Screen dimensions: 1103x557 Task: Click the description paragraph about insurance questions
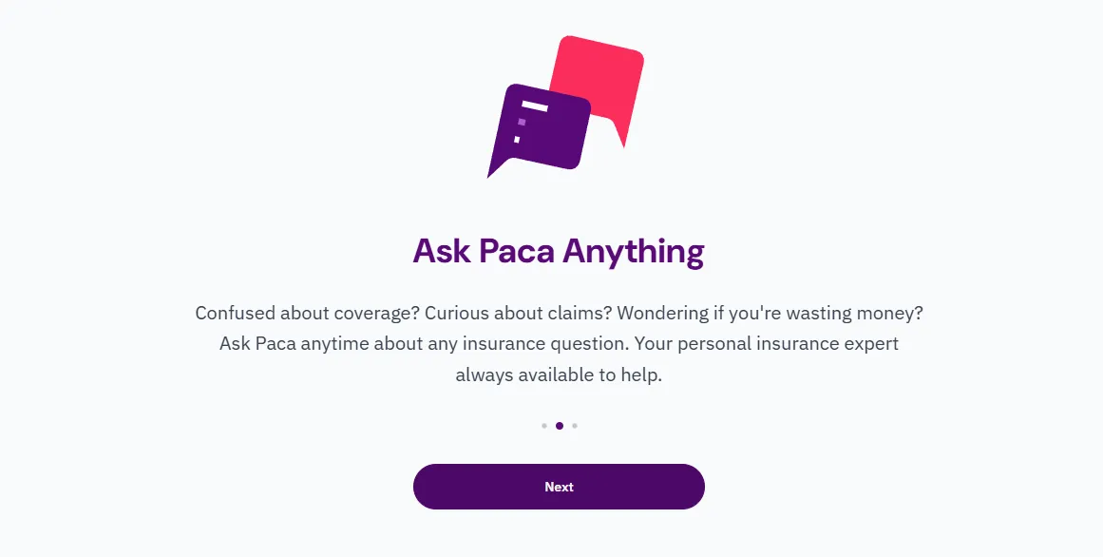559,343
